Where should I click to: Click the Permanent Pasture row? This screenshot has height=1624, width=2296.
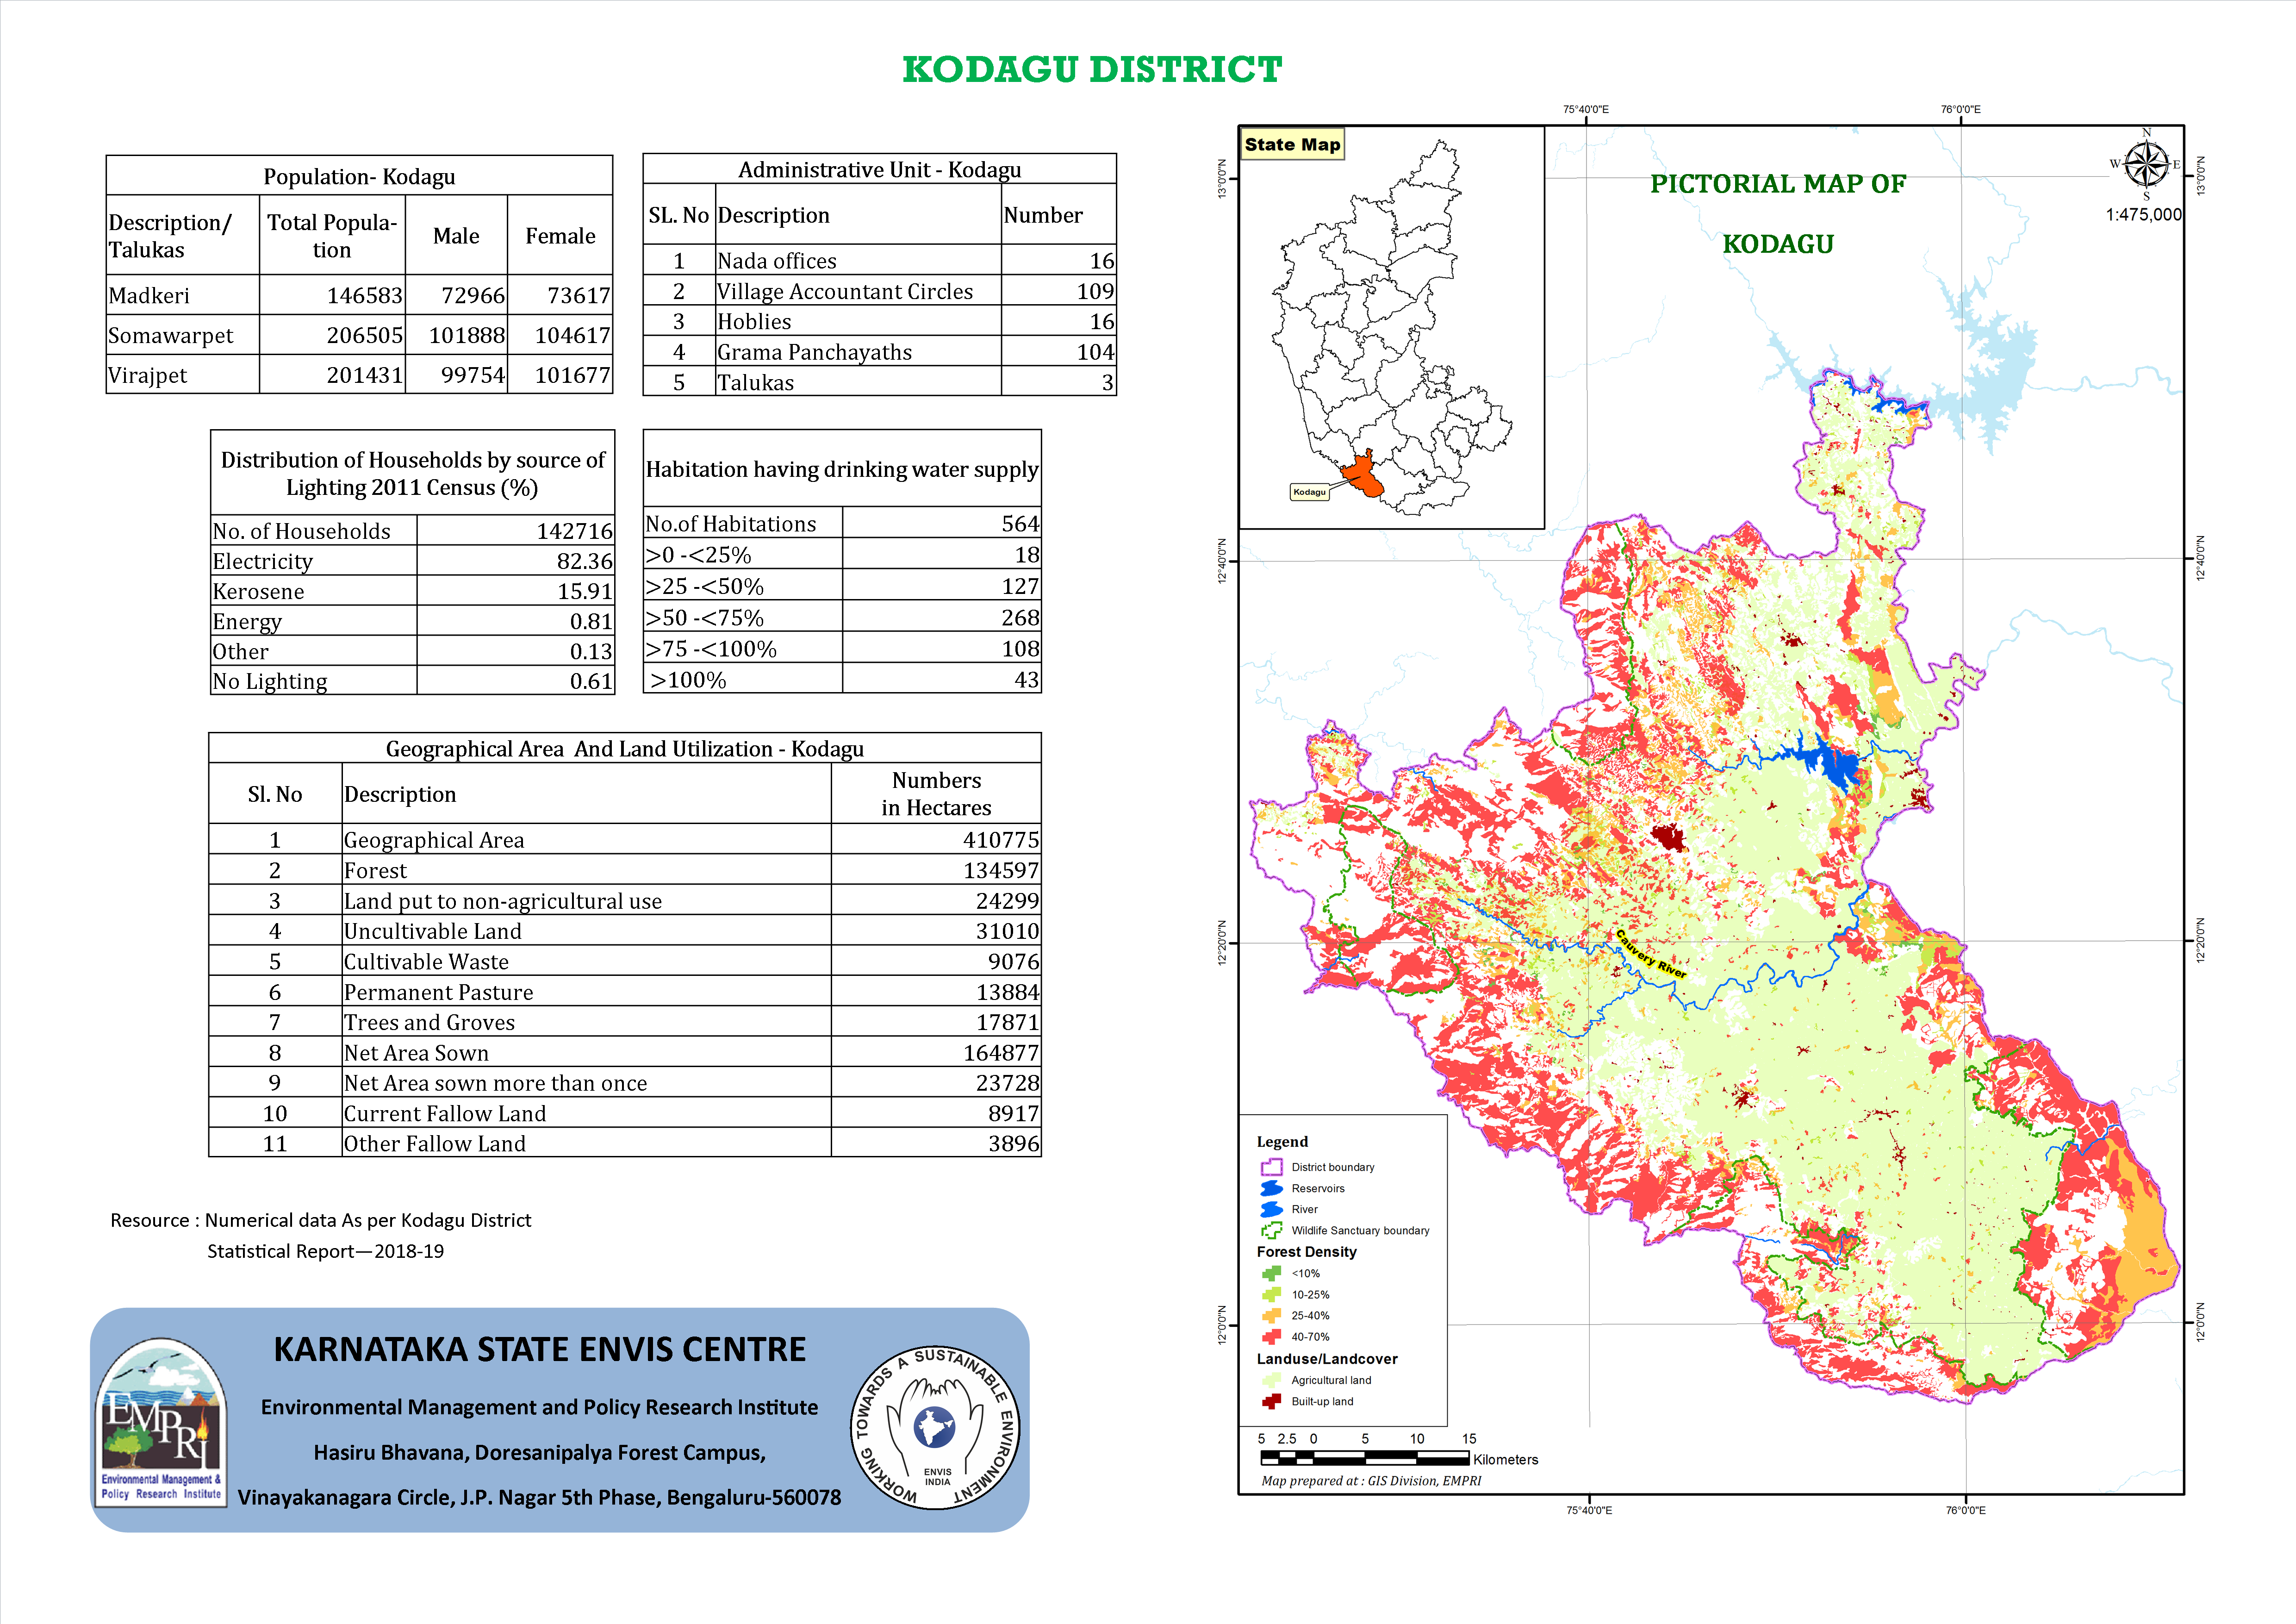coord(625,992)
